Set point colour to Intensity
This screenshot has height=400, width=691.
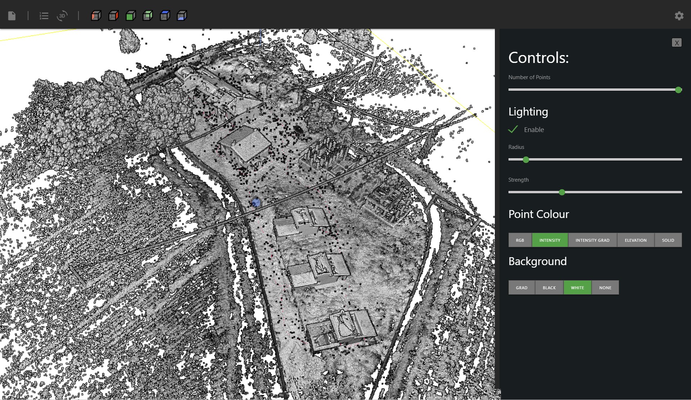[550, 240]
